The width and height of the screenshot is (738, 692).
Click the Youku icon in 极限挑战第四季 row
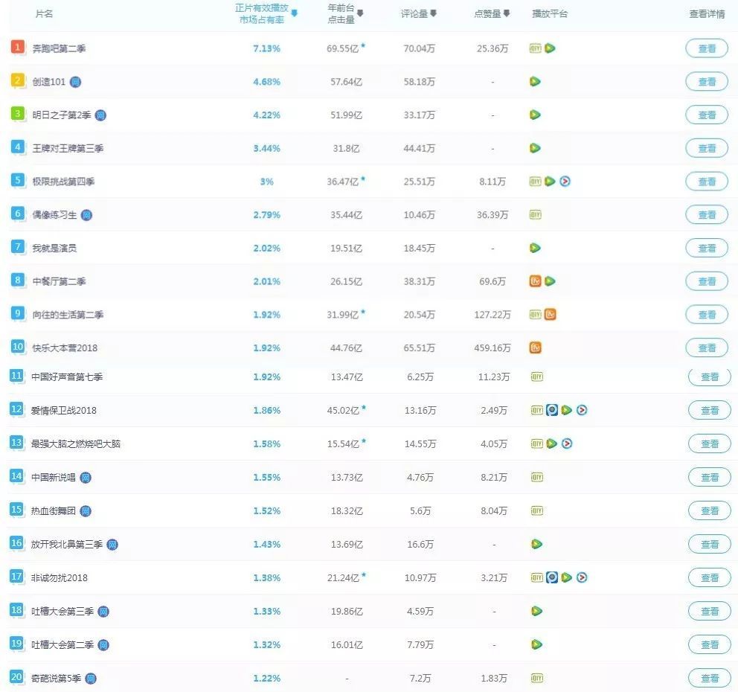[565, 182]
